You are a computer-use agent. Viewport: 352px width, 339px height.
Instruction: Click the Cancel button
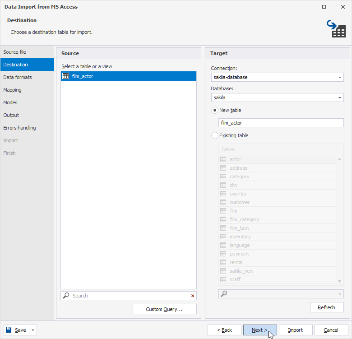coord(331,330)
